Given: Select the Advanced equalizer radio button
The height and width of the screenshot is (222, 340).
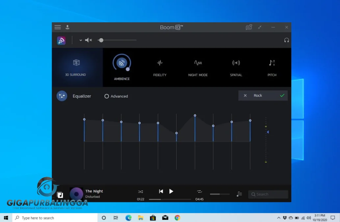Looking at the screenshot, I should coord(107,96).
